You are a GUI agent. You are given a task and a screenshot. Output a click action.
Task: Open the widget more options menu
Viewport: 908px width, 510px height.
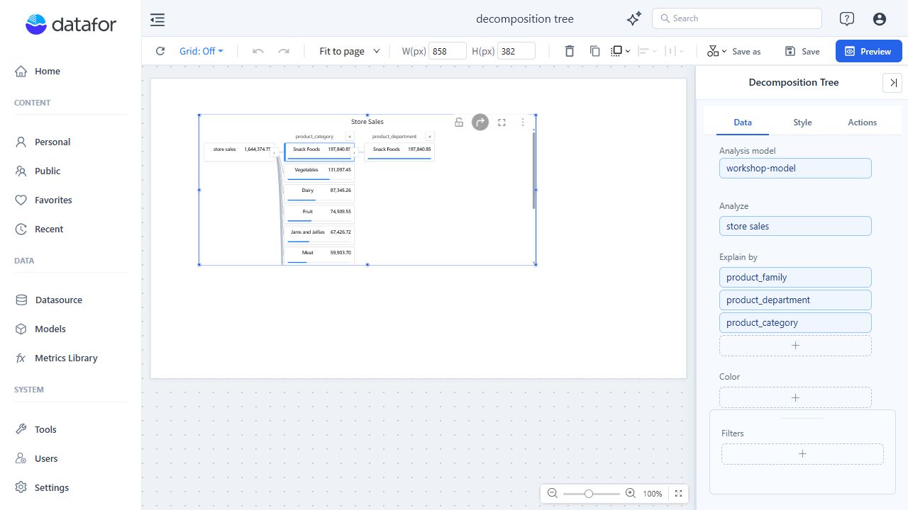pyautogui.click(x=523, y=122)
